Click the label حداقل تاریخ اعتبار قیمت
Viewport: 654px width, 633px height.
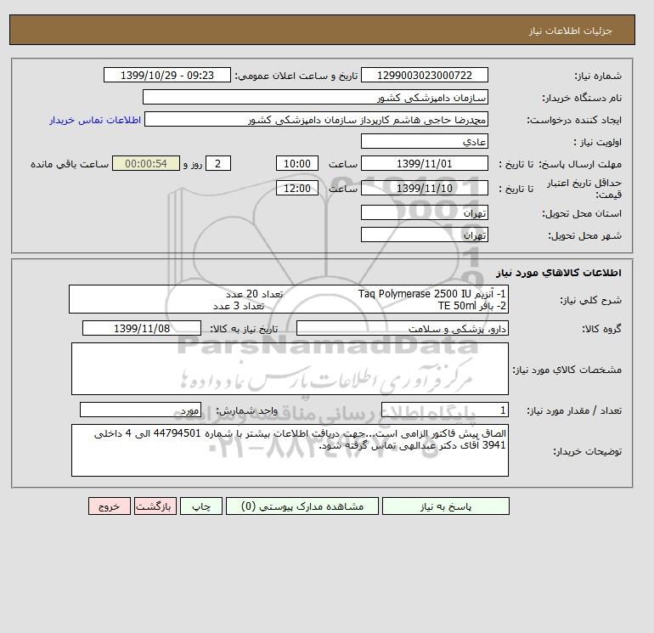pos(584,189)
